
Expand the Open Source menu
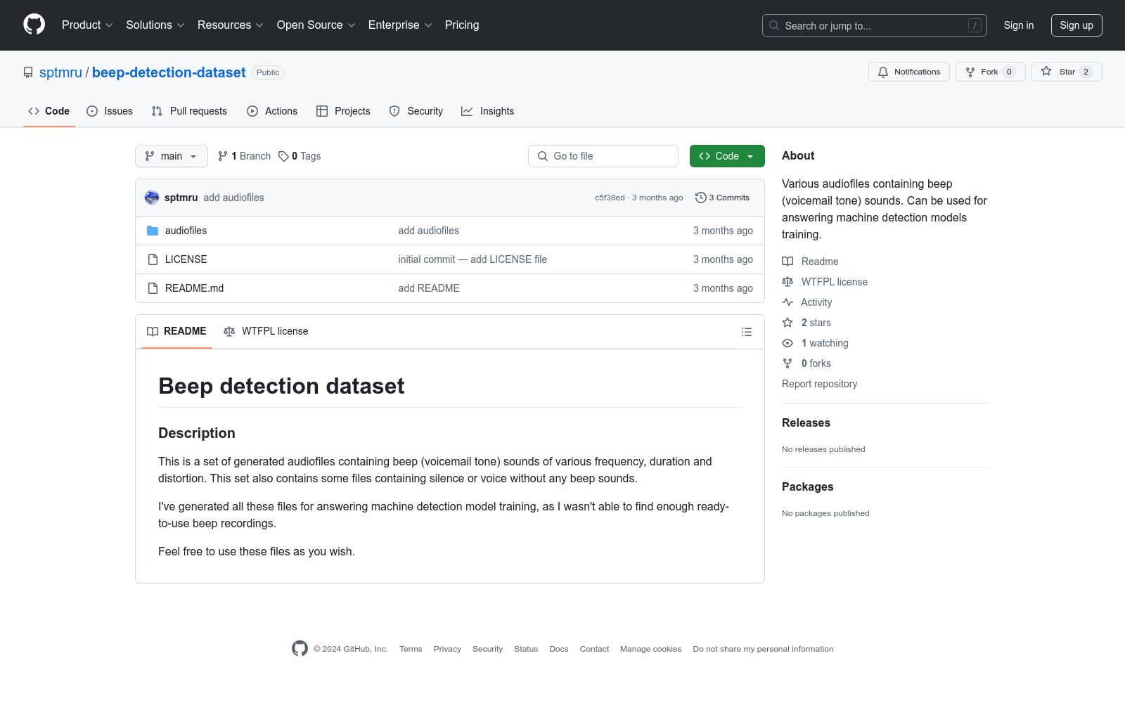tap(316, 25)
